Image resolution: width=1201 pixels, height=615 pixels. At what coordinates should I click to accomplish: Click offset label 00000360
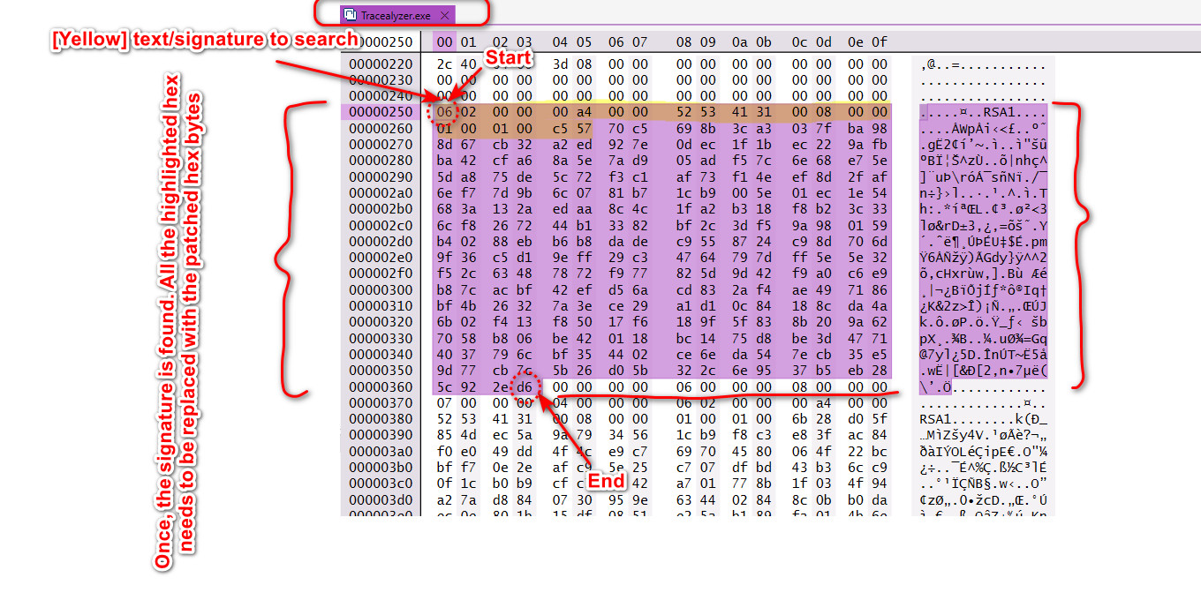tap(381, 386)
